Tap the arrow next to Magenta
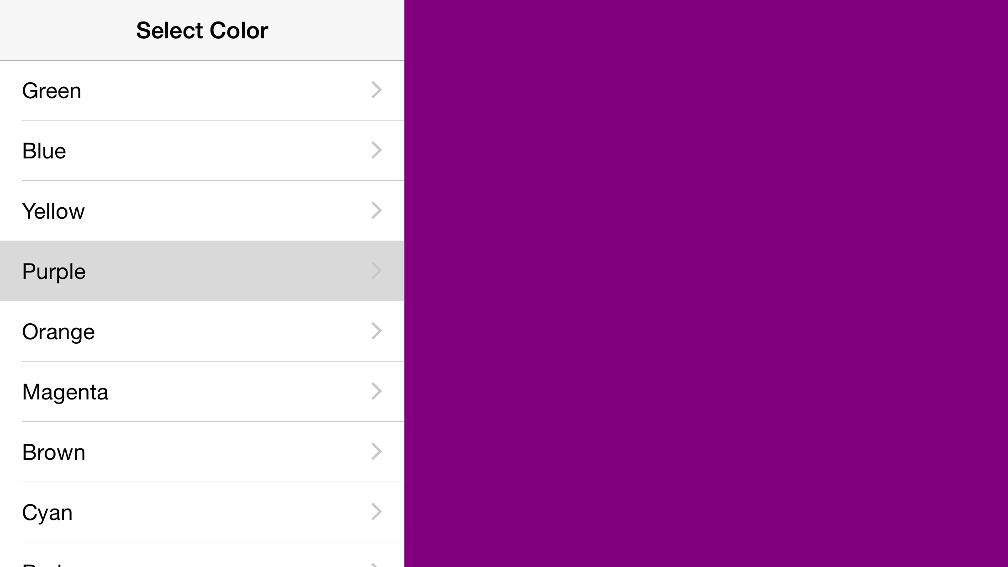 [376, 391]
